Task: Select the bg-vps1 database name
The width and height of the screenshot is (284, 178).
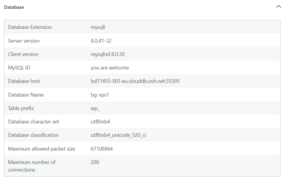Action: click(100, 95)
